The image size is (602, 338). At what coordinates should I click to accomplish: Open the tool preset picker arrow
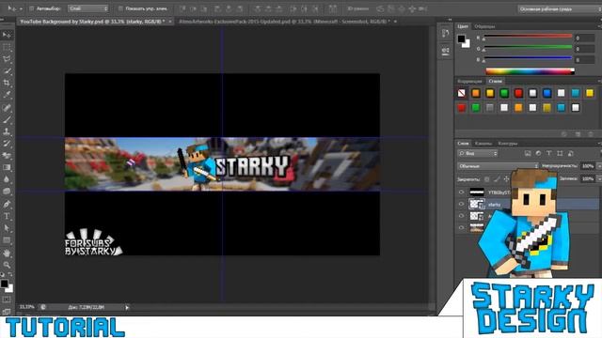coord(21,8)
